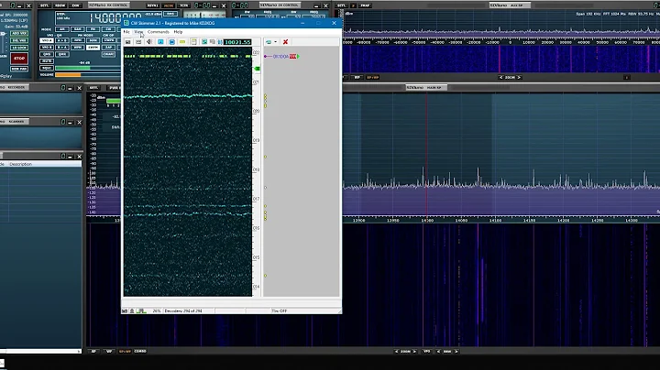This screenshot has width=660, height=370.
Task: Select the decoded callsign label in CW Skimmer
Action: point(280,57)
